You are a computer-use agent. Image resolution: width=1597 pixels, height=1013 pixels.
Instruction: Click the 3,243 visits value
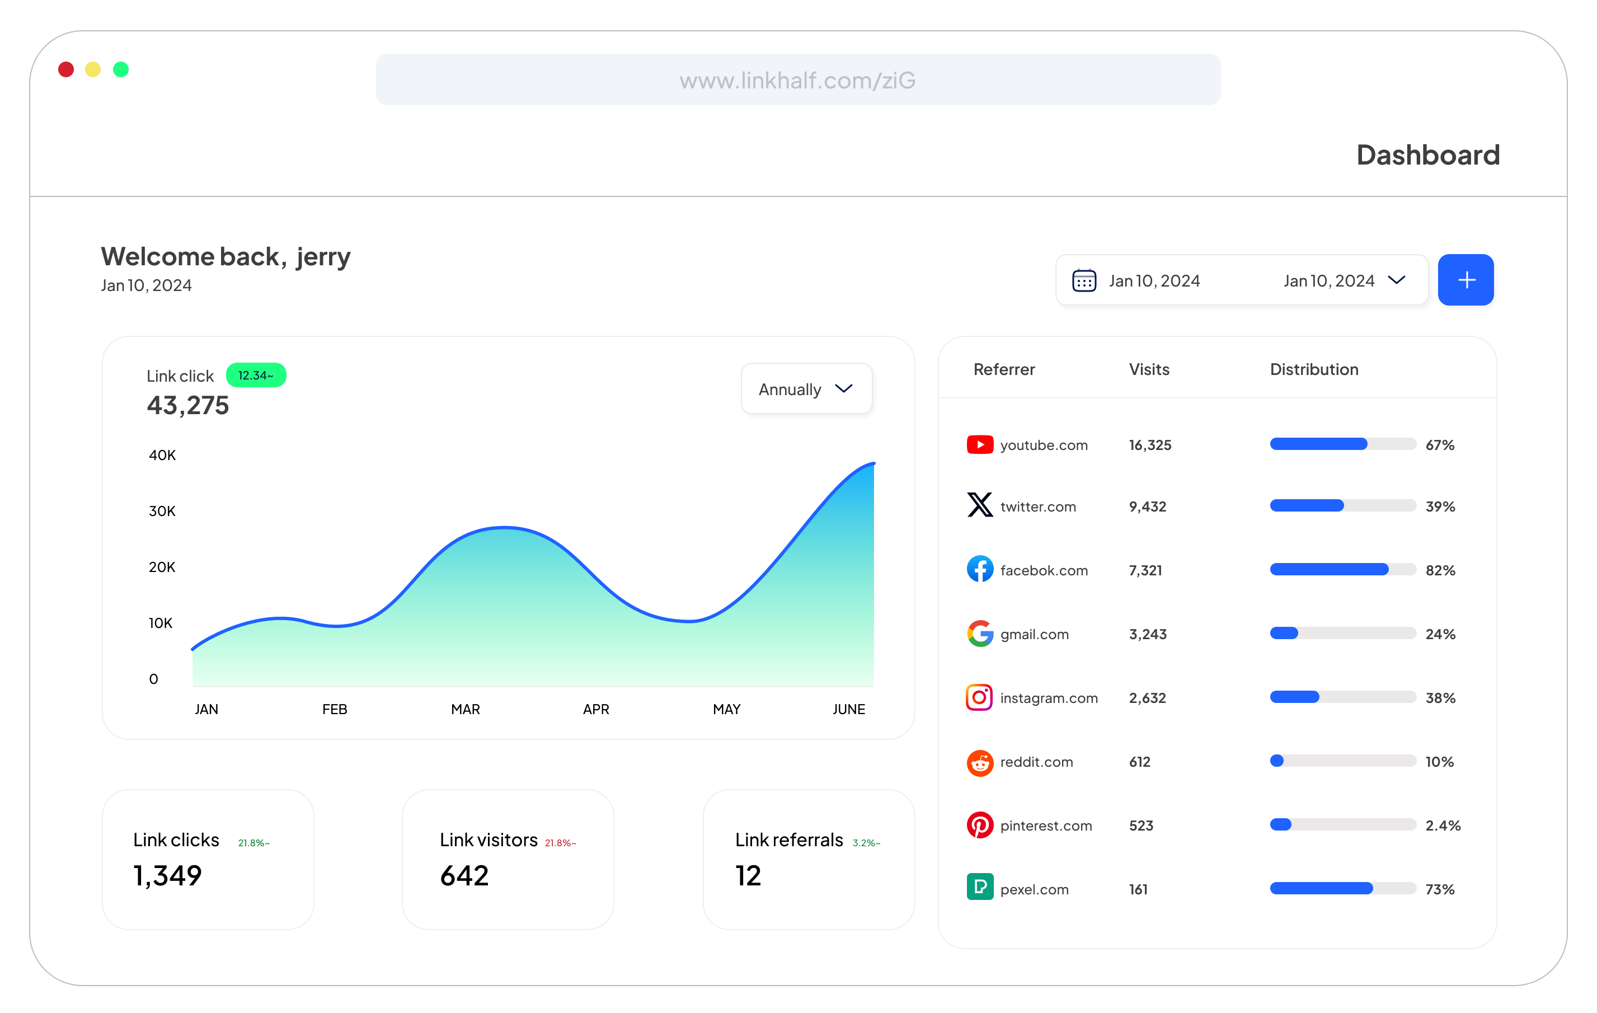point(1147,634)
